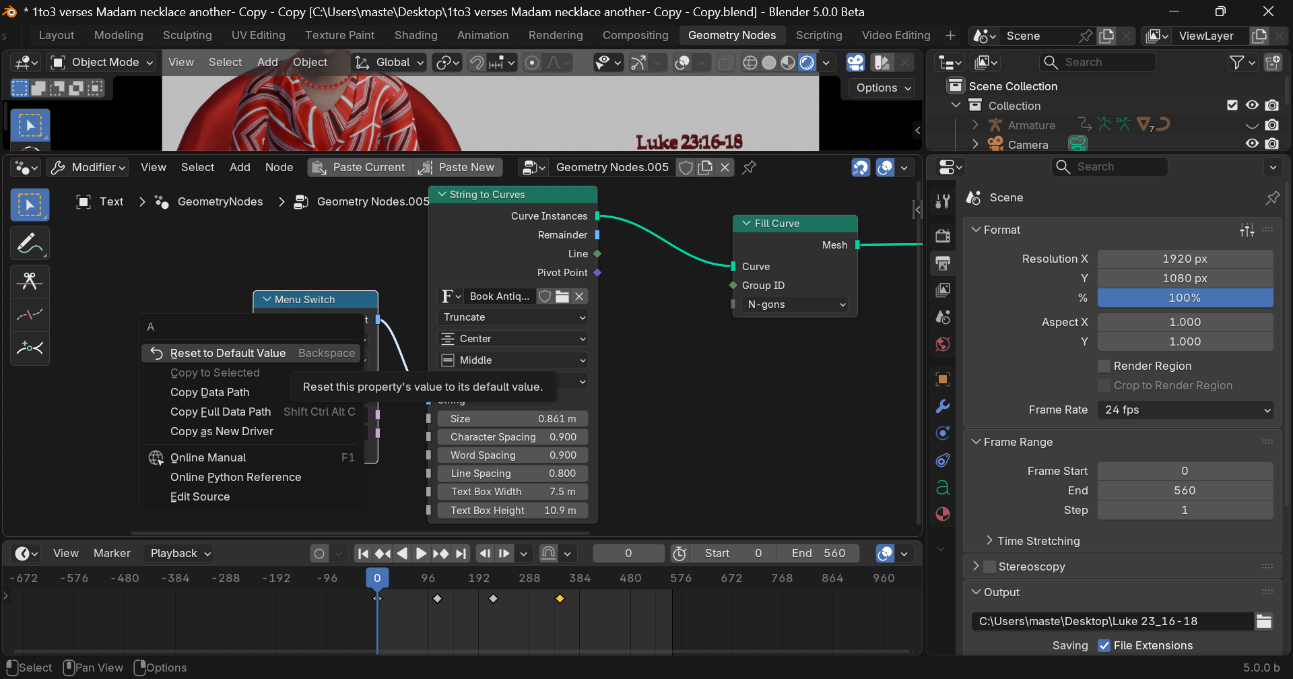1293x679 pixels.
Task: Toggle auto keying record button
Action: point(319,553)
